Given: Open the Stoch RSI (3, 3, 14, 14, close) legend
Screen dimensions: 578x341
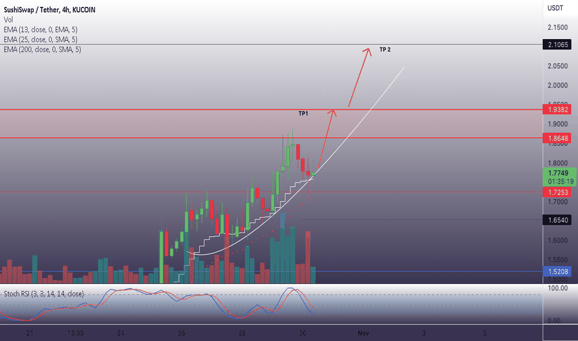Looking at the screenshot, I should coord(44,294).
